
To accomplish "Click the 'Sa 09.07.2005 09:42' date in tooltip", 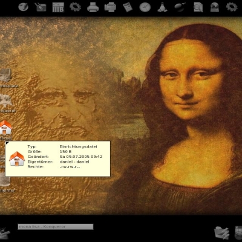I will (81, 157).
